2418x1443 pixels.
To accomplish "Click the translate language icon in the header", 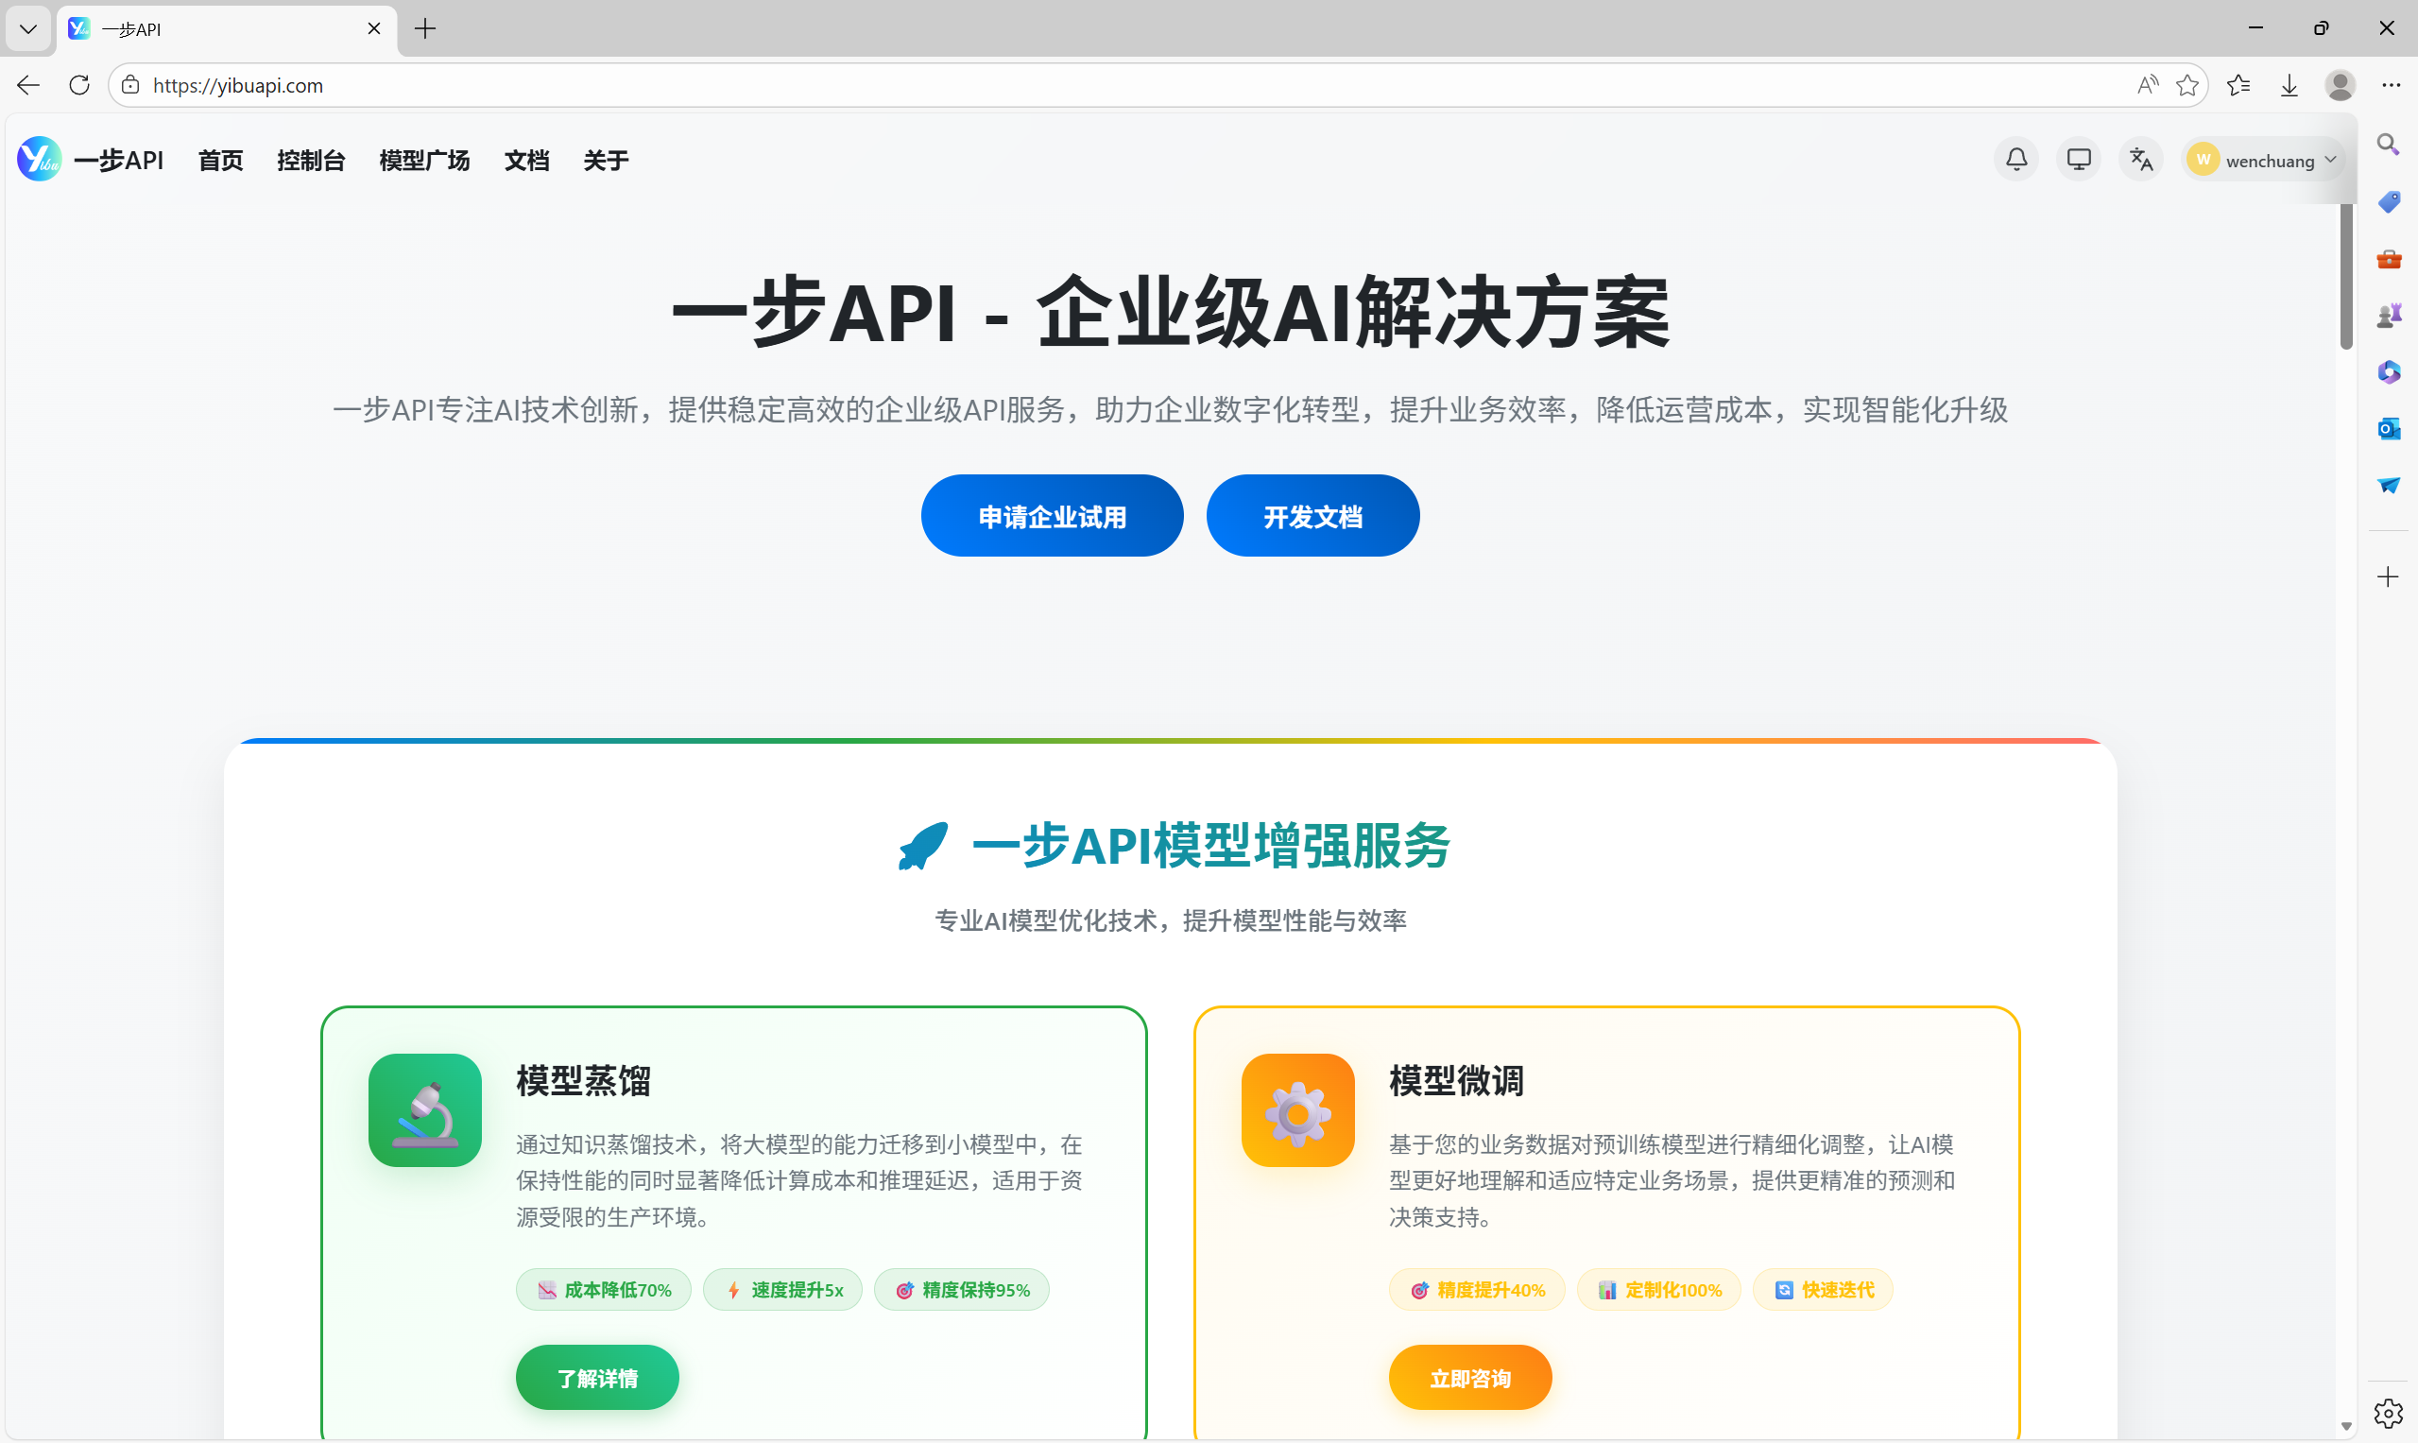I will click(2141, 159).
